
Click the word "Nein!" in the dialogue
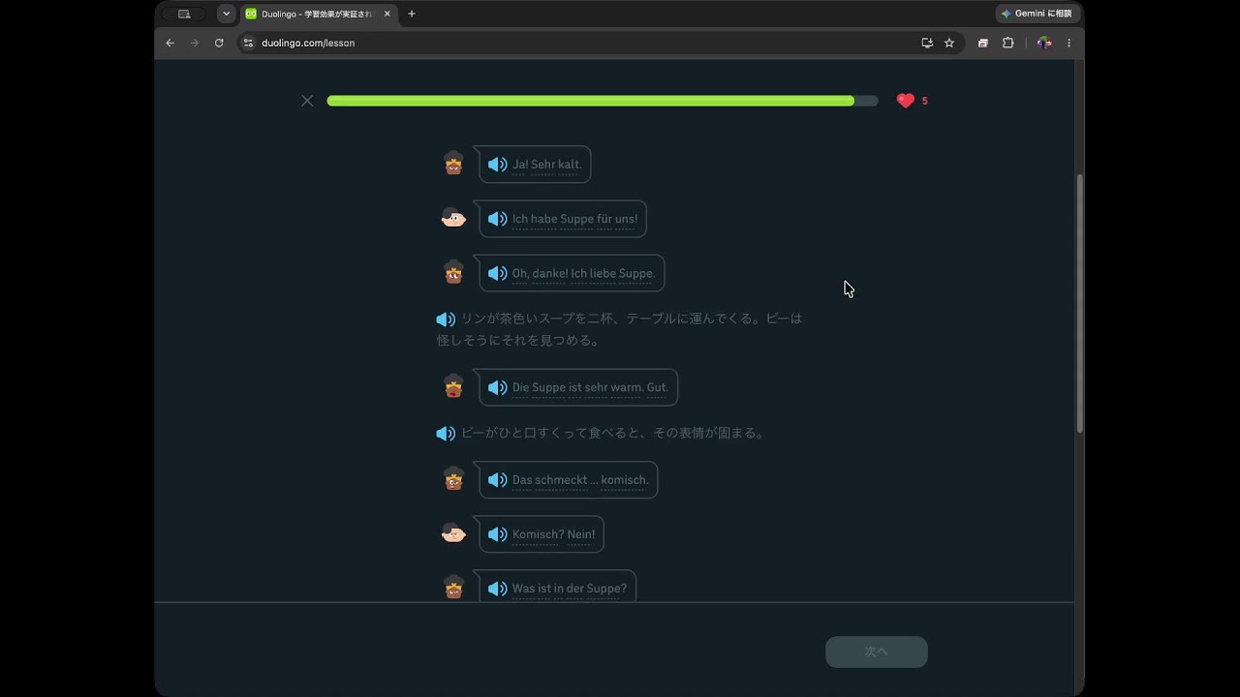[x=580, y=534]
